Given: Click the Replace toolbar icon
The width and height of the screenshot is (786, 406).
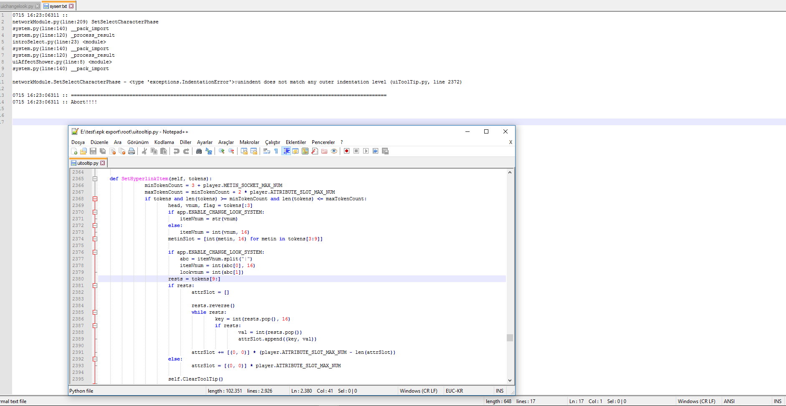Looking at the screenshot, I should [x=209, y=151].
